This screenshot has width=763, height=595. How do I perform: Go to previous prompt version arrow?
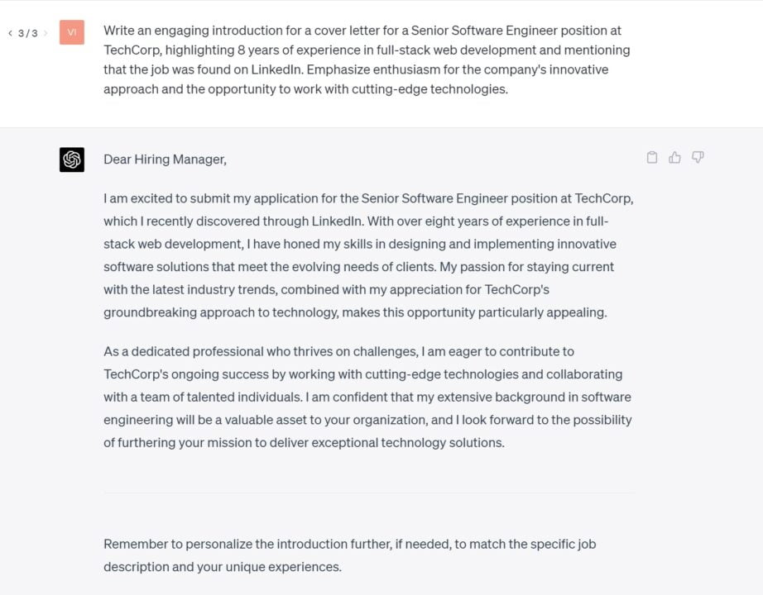tap(10, 33)
